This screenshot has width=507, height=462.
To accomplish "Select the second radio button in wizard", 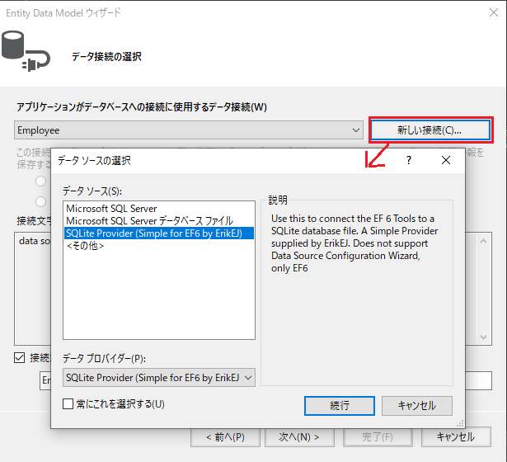I will point(40,201).
